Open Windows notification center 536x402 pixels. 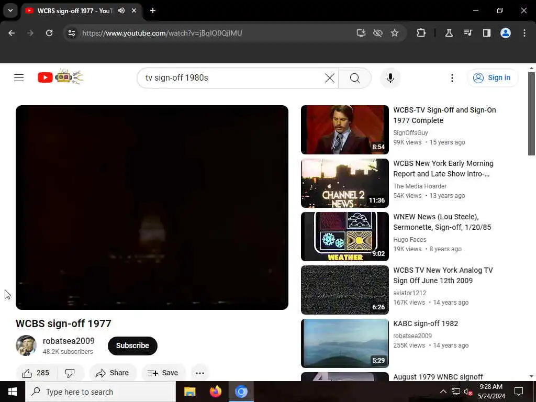pyautogui.click(x=519, y=392)
